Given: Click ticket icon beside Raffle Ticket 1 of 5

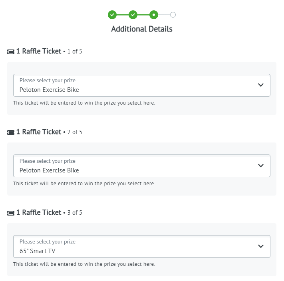Looking at the screenshot, I should pos(11,52).
